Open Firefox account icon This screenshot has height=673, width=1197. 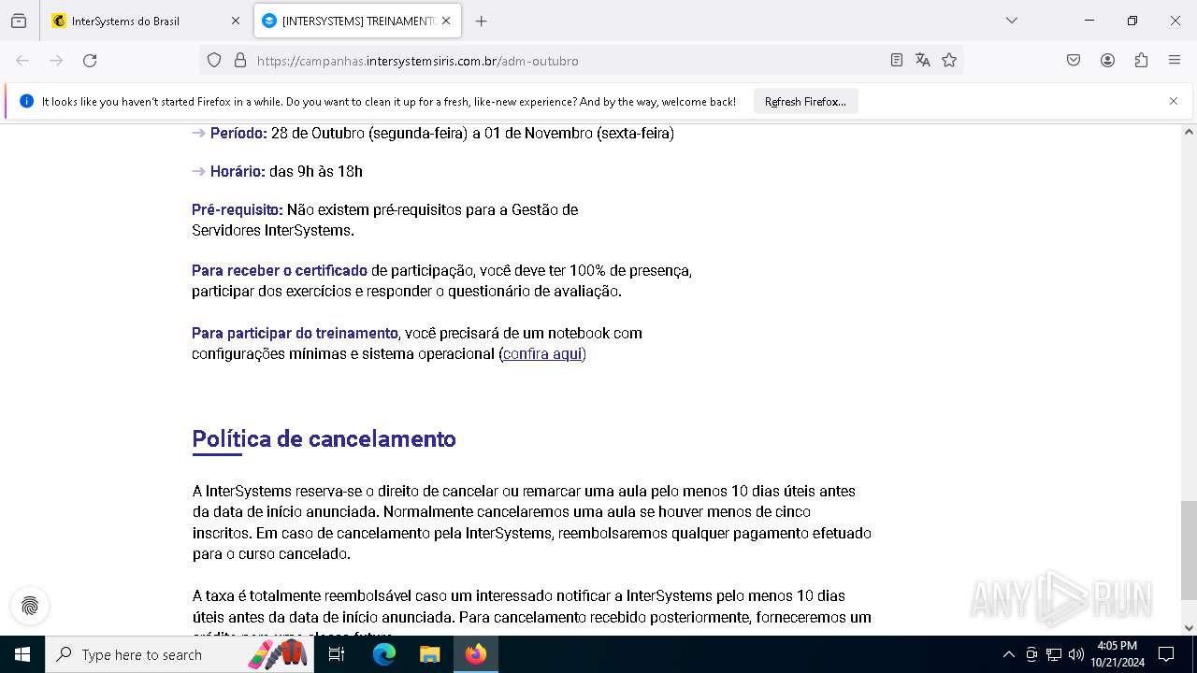click(1107, 60)
